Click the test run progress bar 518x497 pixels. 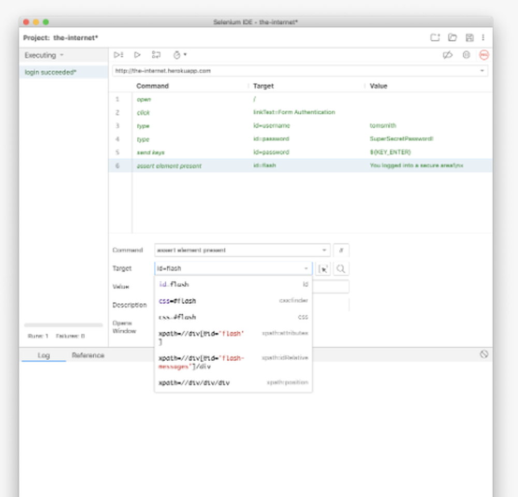coord(63,325)
